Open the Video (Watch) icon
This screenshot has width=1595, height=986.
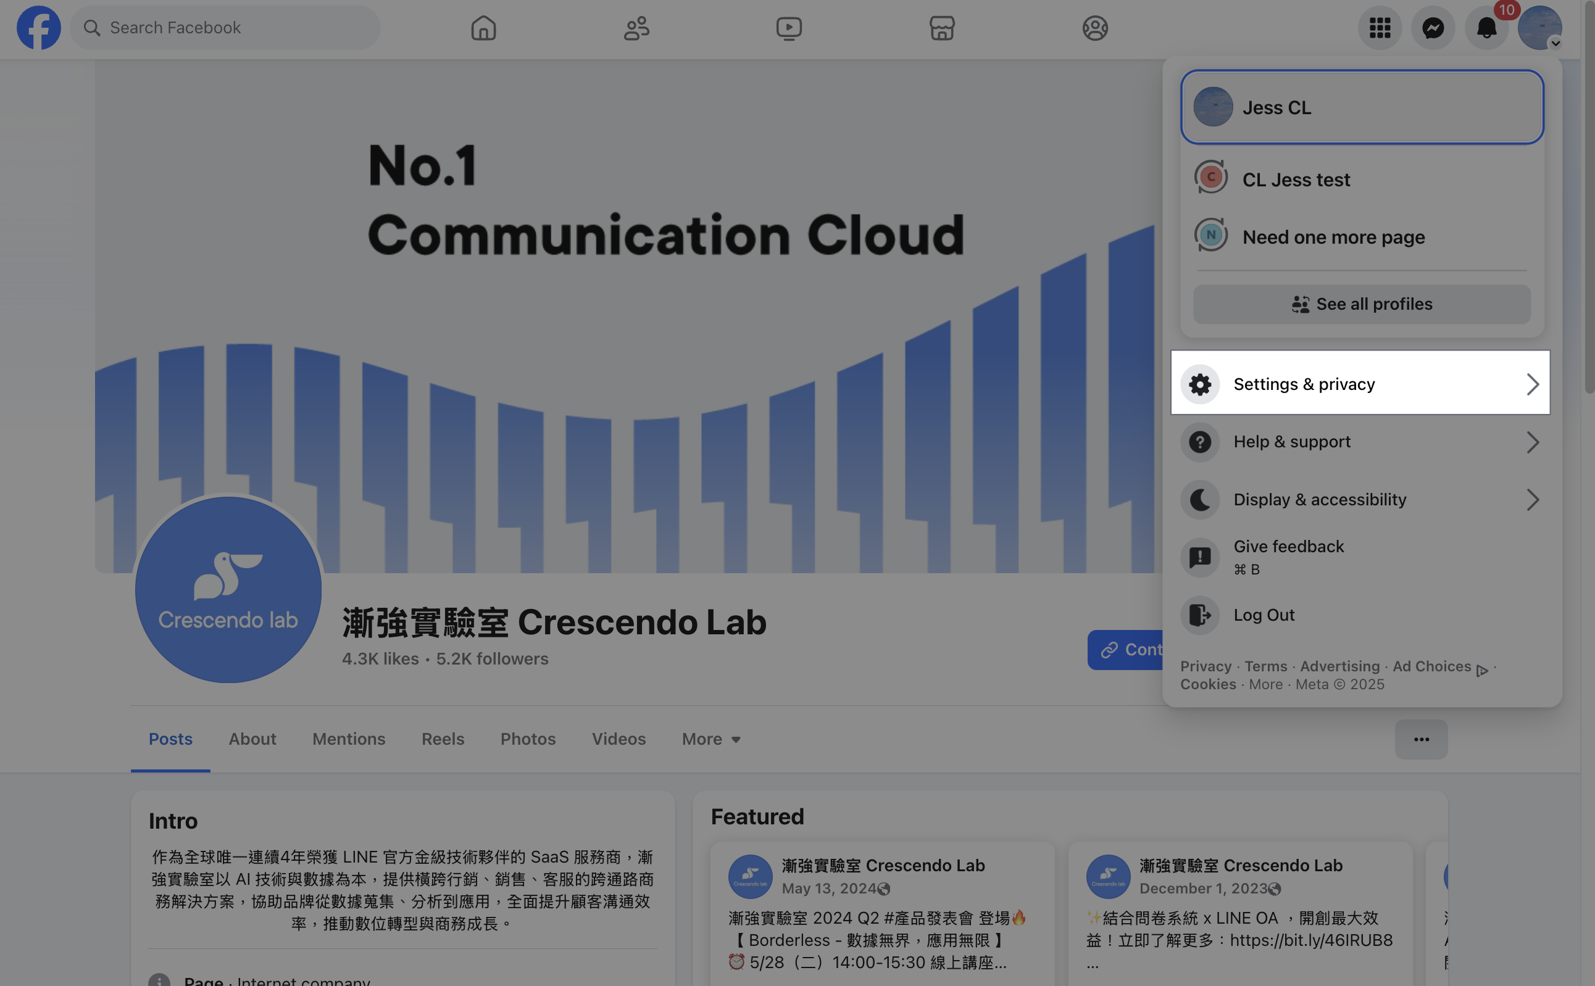tap(789, 28)
